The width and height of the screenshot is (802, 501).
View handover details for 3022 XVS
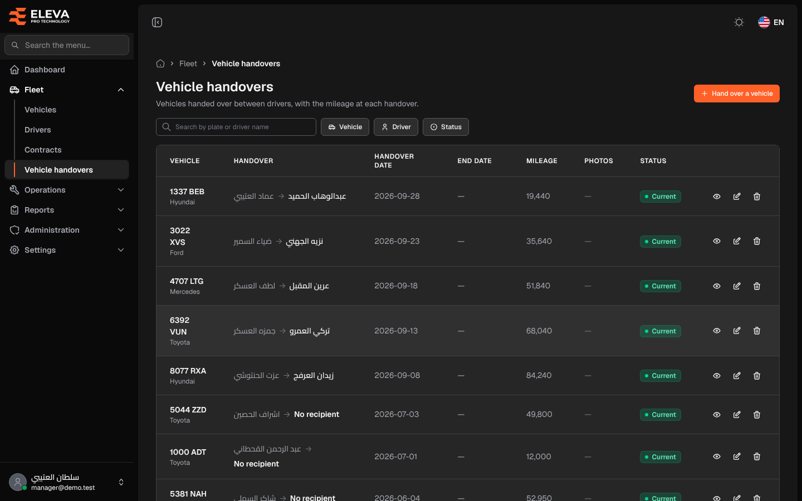point(717,241)
